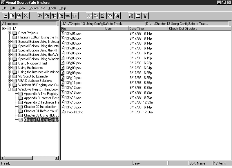Select the file 13fig15.pcx

pyautogui.click(x=73, y=102)
